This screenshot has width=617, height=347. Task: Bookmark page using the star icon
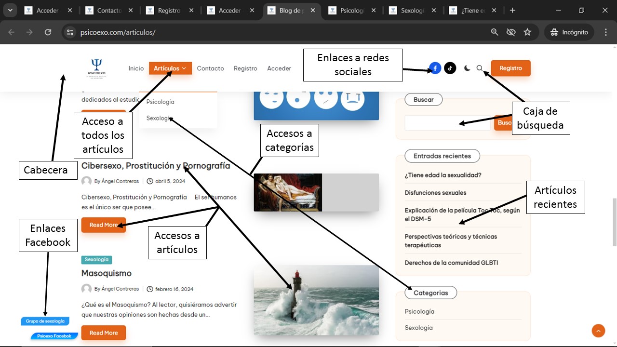tap(527, 32)
